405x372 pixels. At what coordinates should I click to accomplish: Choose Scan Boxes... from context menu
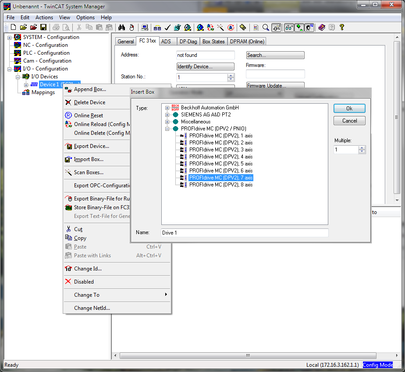point(97,172)
